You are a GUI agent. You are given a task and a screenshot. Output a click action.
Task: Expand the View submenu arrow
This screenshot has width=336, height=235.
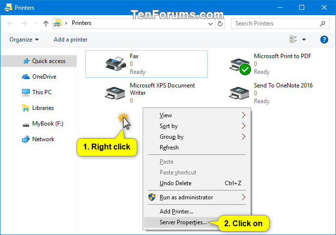point(243,115)
